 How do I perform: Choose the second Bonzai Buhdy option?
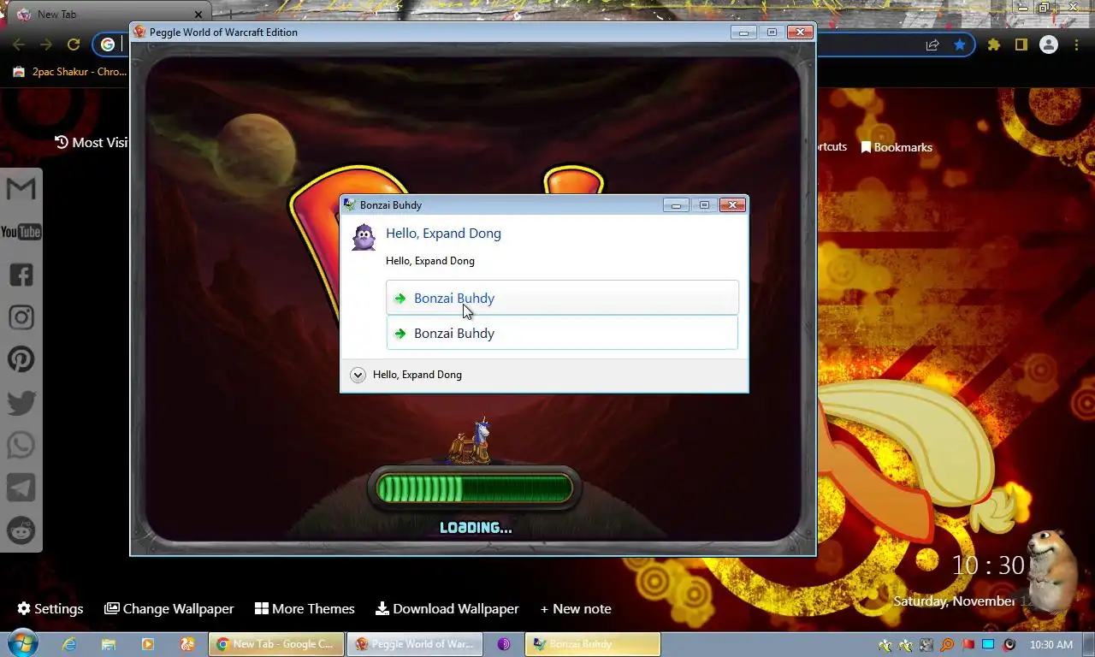pyautogui.click(x=562, y=333)
